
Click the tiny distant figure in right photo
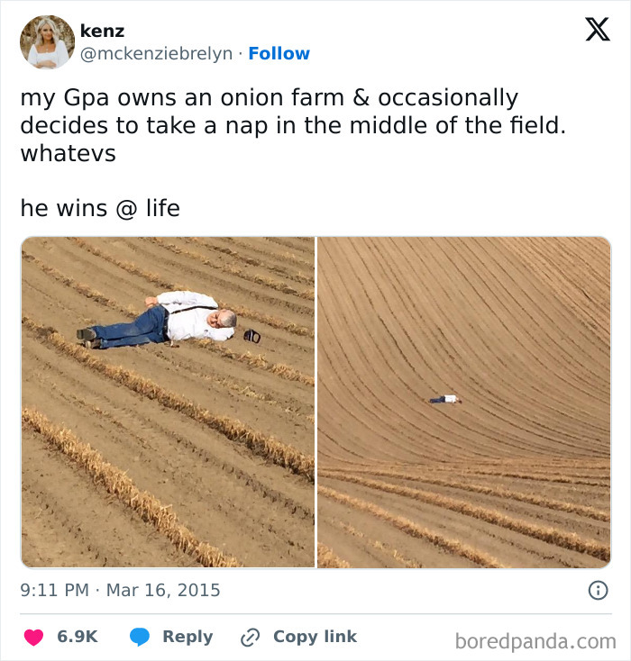[x=445, y=399]
